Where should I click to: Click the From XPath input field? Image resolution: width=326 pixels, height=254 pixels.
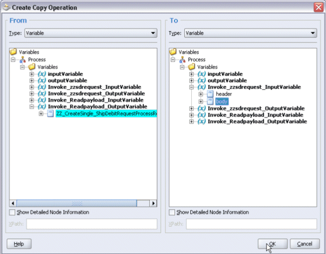click(92, 224)
